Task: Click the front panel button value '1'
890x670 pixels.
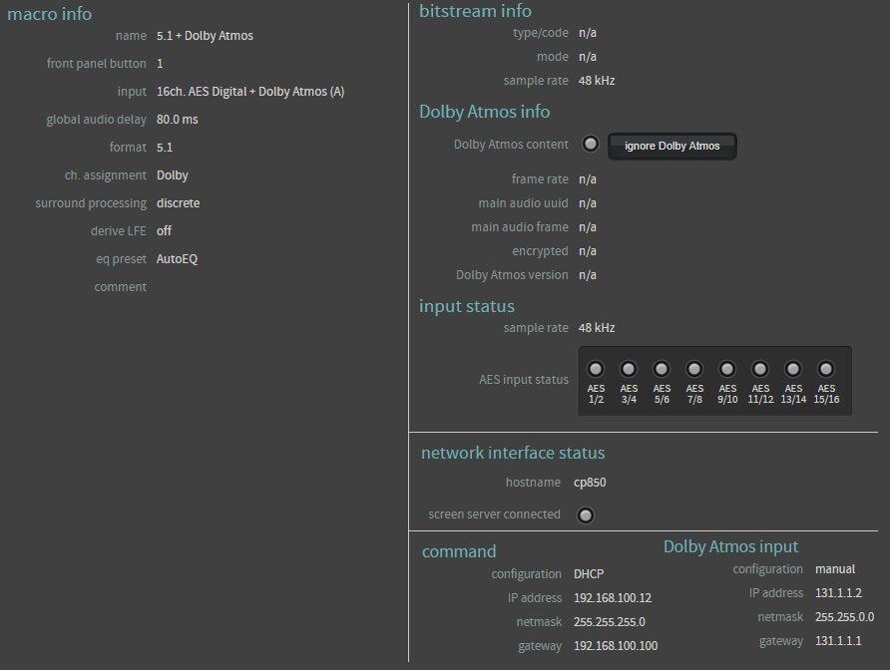Action: (160, 64)
